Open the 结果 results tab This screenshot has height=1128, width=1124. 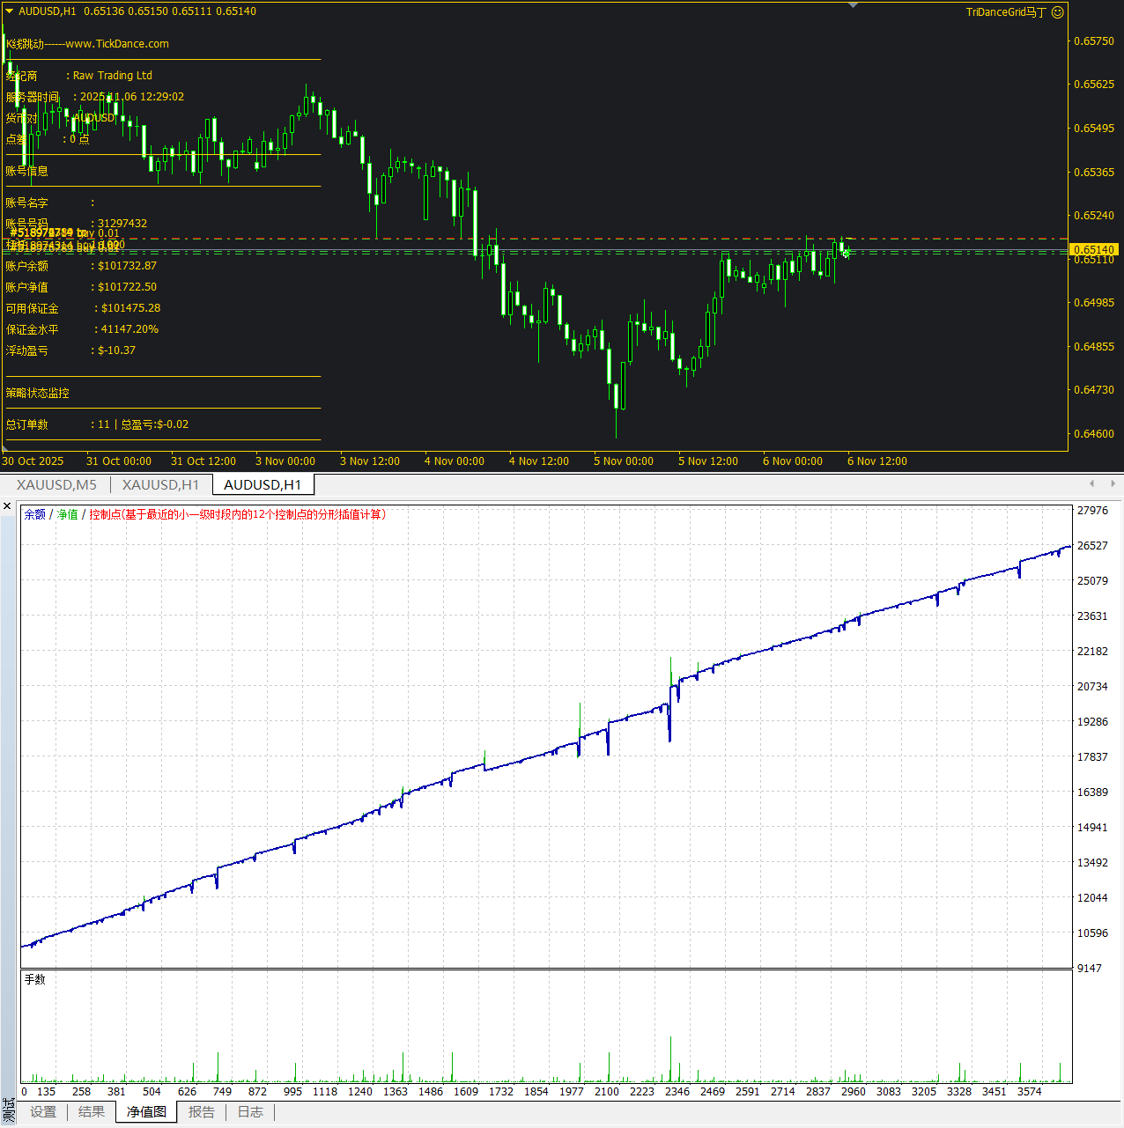point(92,1112)
